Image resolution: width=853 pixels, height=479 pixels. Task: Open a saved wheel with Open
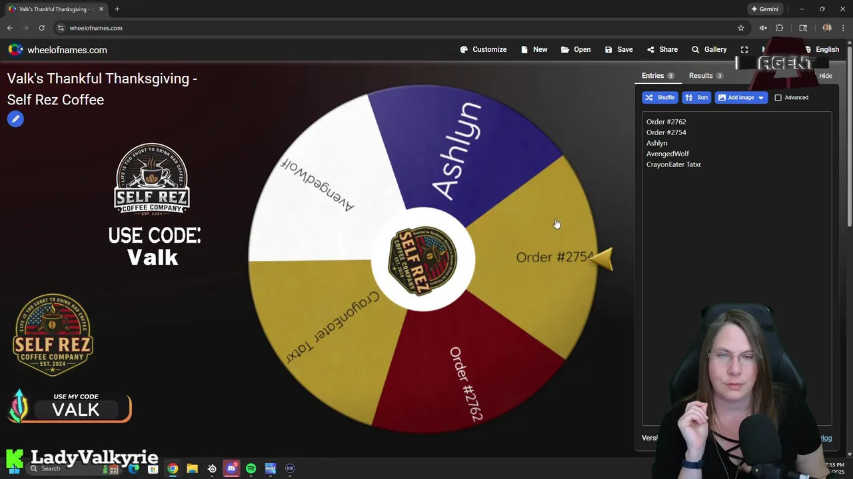point(576,50)
